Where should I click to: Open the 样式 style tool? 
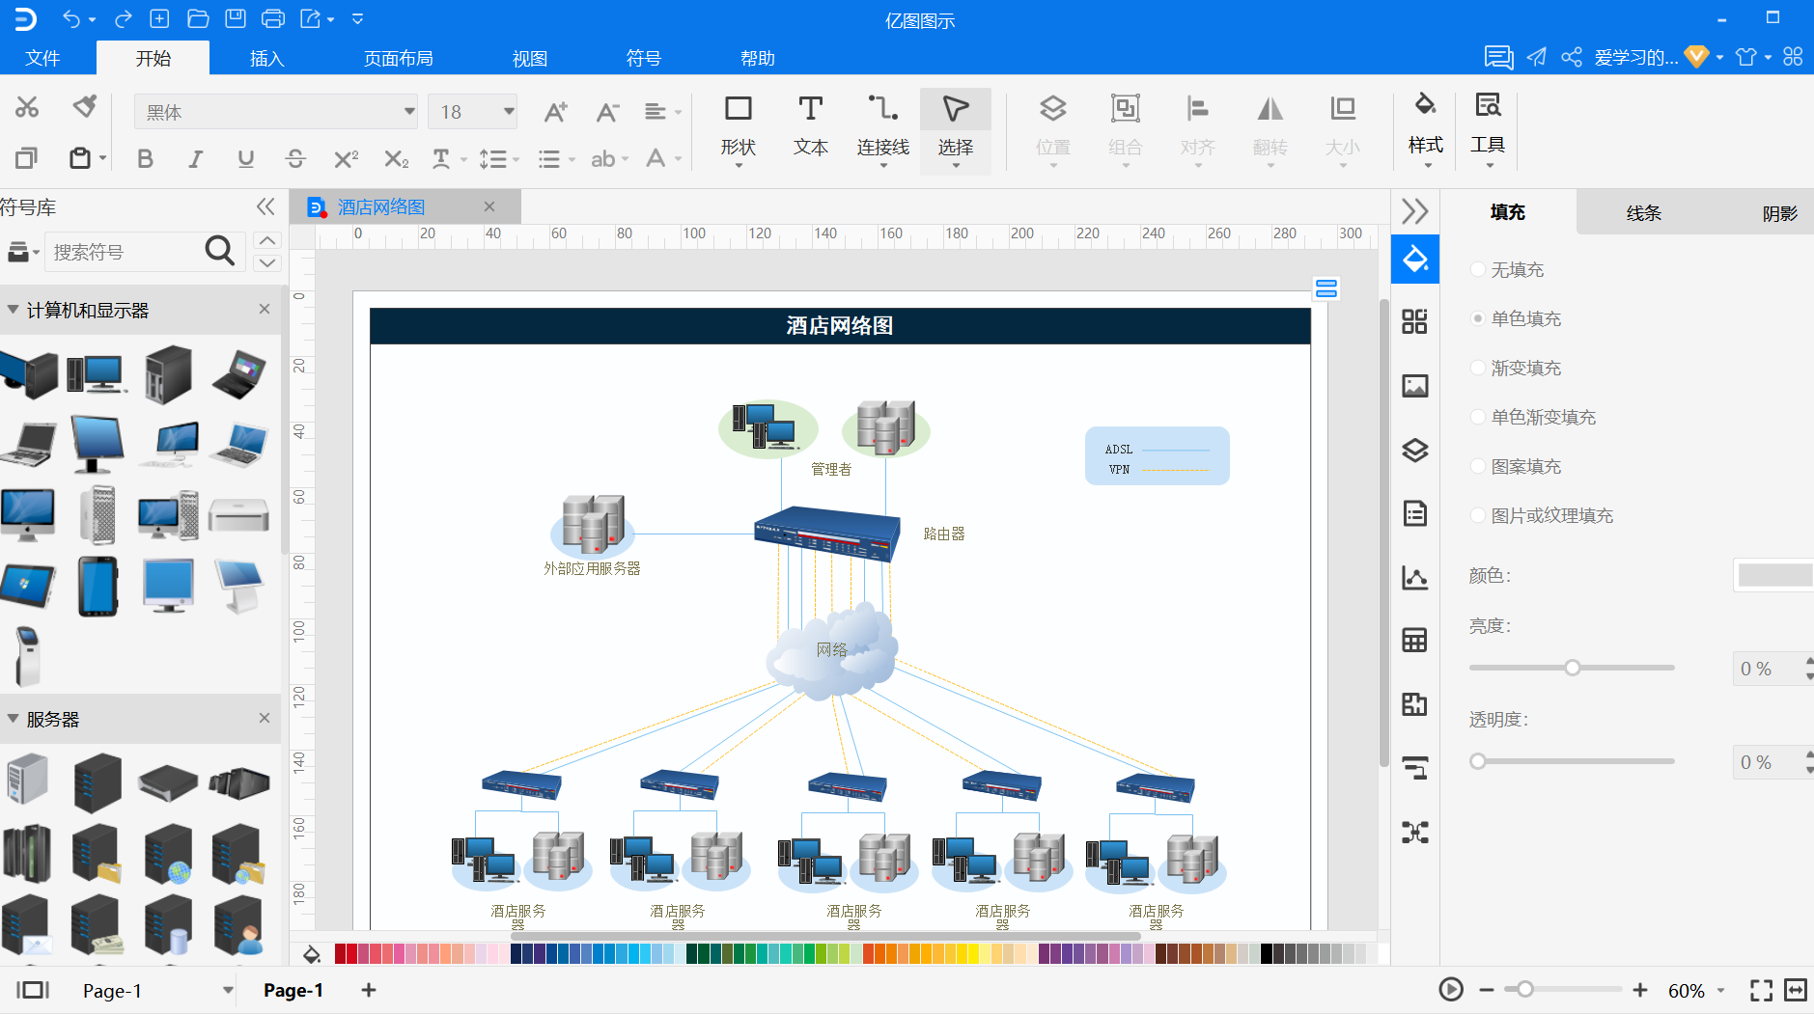pos(1426,130)
